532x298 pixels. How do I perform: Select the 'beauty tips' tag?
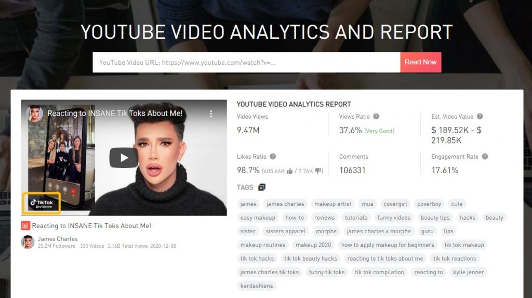click(435, 217)
